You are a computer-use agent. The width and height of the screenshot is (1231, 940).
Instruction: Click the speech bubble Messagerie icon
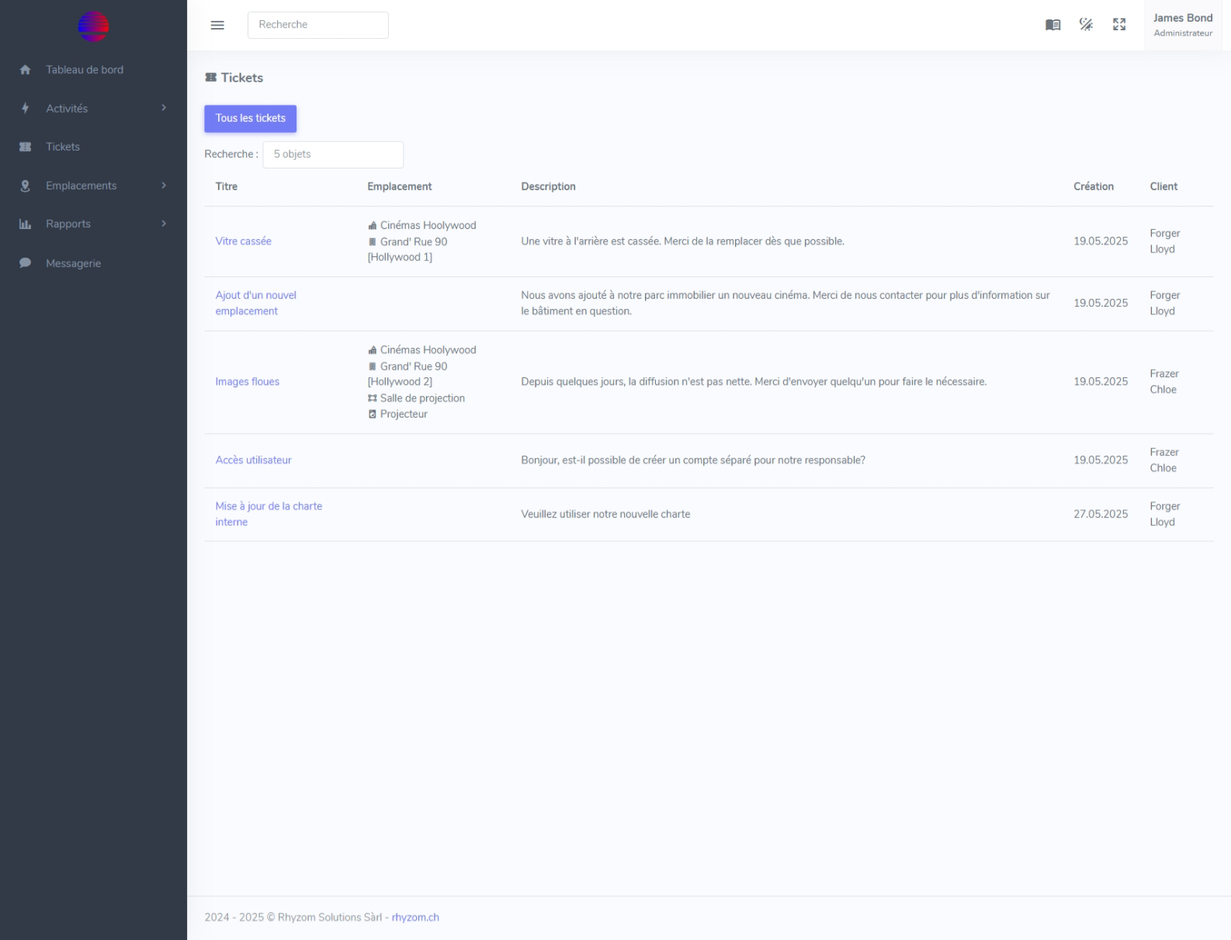coord(25,263)
